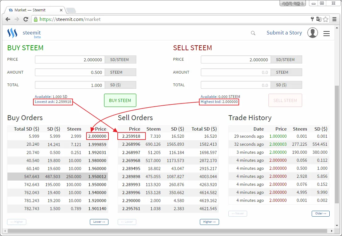Select sell order price 2.259918
This screenshot has height=236, width=342.
131,136
